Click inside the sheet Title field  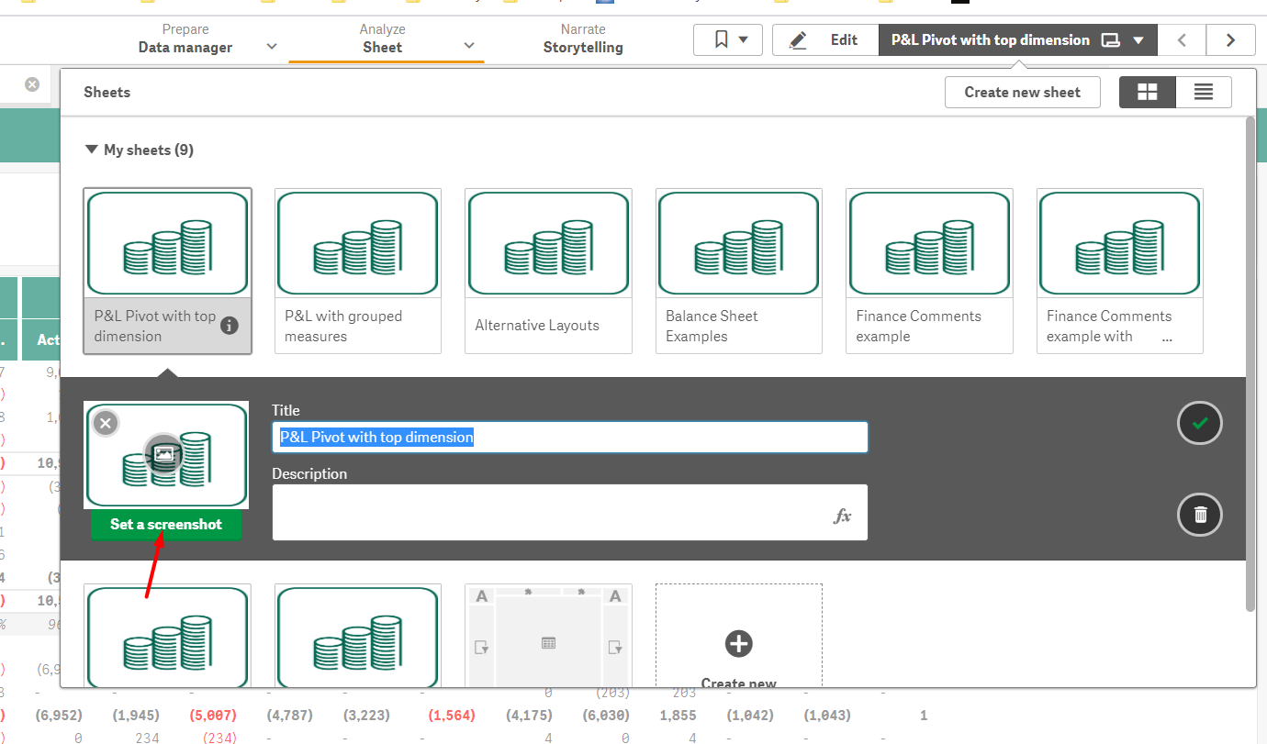(x=569, y=437)
